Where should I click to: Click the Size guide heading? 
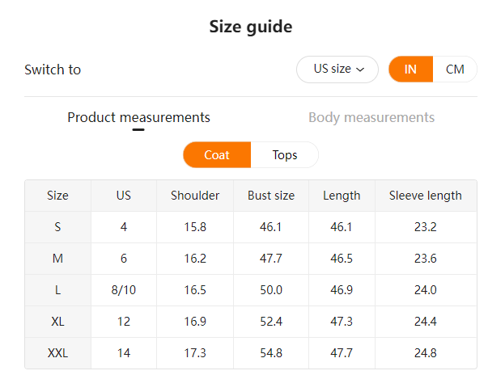250,27
